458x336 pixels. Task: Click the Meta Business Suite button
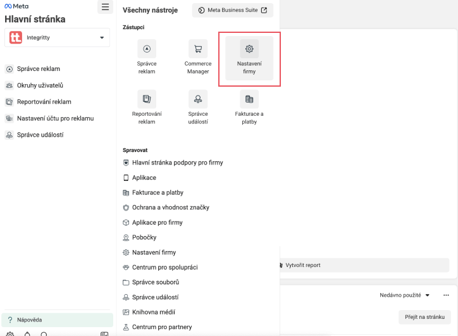232,10
